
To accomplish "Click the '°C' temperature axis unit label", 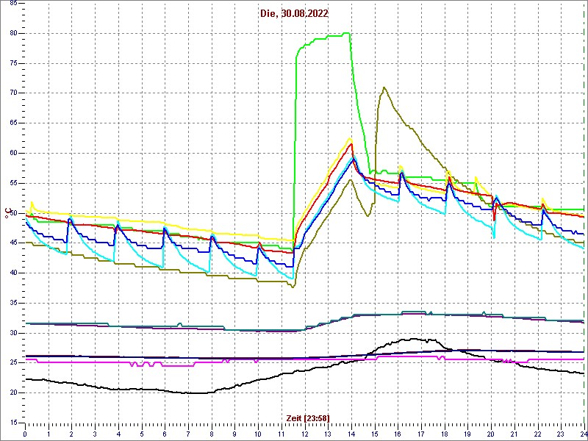I will point(7,214).
